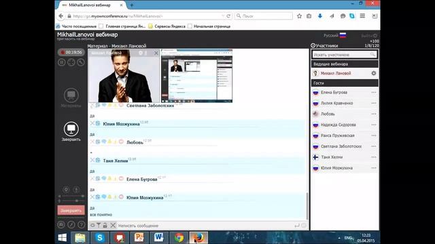Click the filter funnel icon in chat bar
Viewport: 435px width, 244px height.
point(99,226)
